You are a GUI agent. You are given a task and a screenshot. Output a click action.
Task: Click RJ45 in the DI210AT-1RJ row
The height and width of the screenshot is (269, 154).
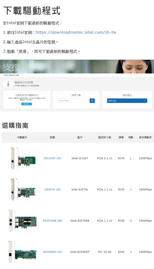121,158
